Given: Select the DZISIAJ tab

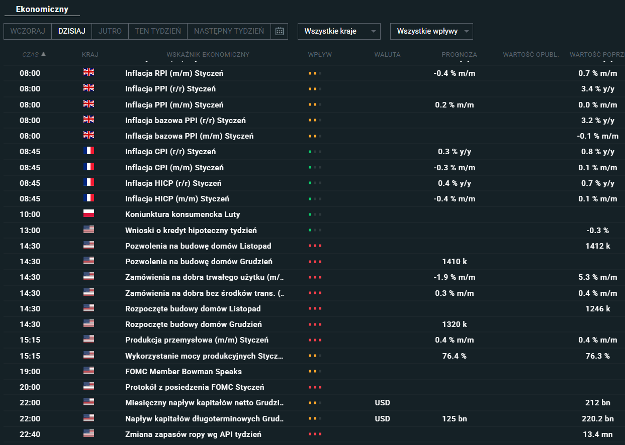Looking at the screenshot, I should 72,31.
